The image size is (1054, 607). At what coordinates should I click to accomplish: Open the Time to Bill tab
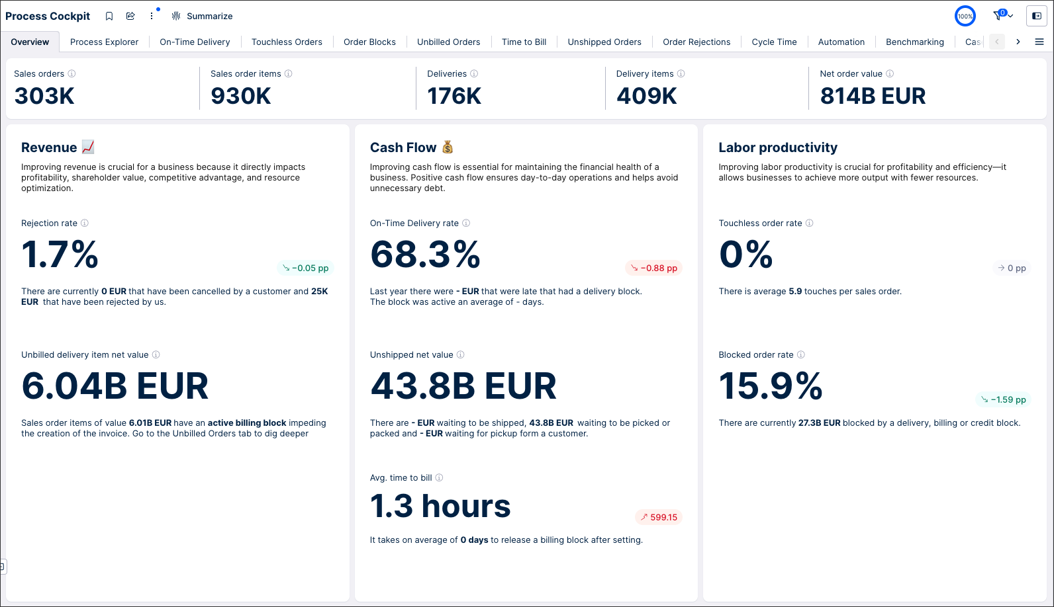tap(524, 42)
